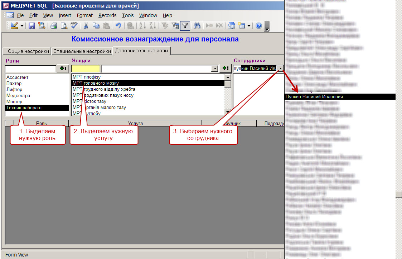
Task: Expand the Услуги combo box dropdown
Action: click(x=215, y=69)
